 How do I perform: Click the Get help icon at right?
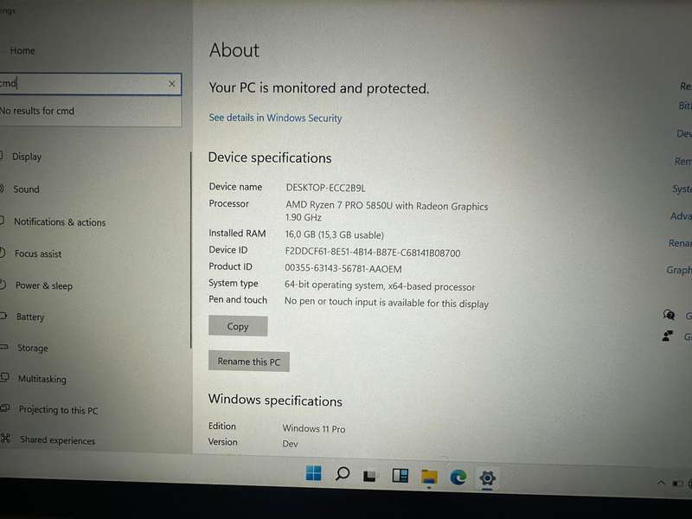[669, 315]
